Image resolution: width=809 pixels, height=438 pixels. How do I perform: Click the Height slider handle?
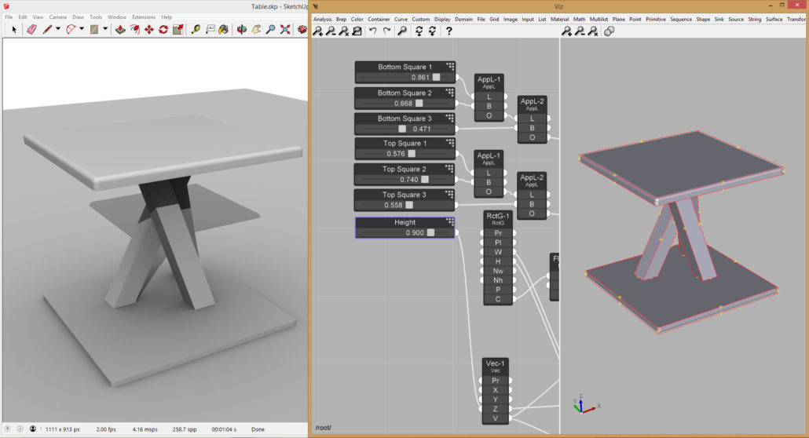430,232
